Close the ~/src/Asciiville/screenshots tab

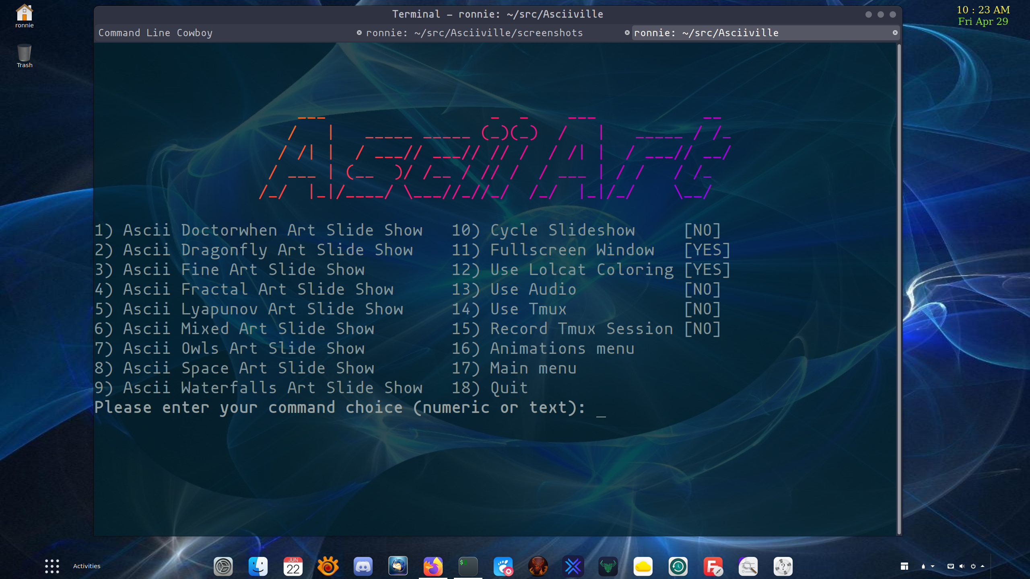[x=627, y=33]
